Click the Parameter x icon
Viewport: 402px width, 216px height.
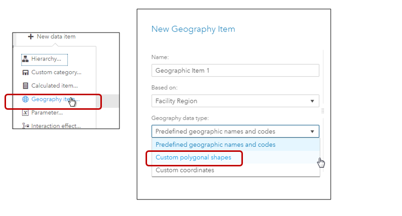coord(25,113)
